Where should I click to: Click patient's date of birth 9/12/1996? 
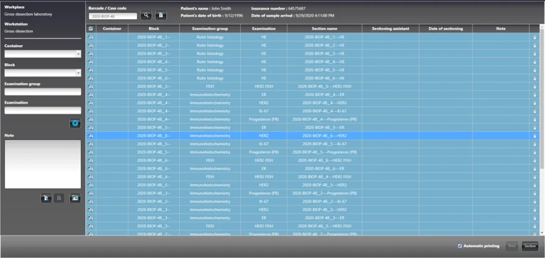tap(234, 16)
